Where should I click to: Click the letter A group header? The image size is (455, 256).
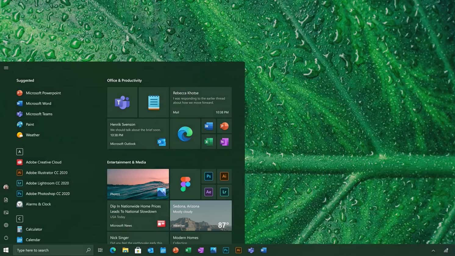coord(20,152)
